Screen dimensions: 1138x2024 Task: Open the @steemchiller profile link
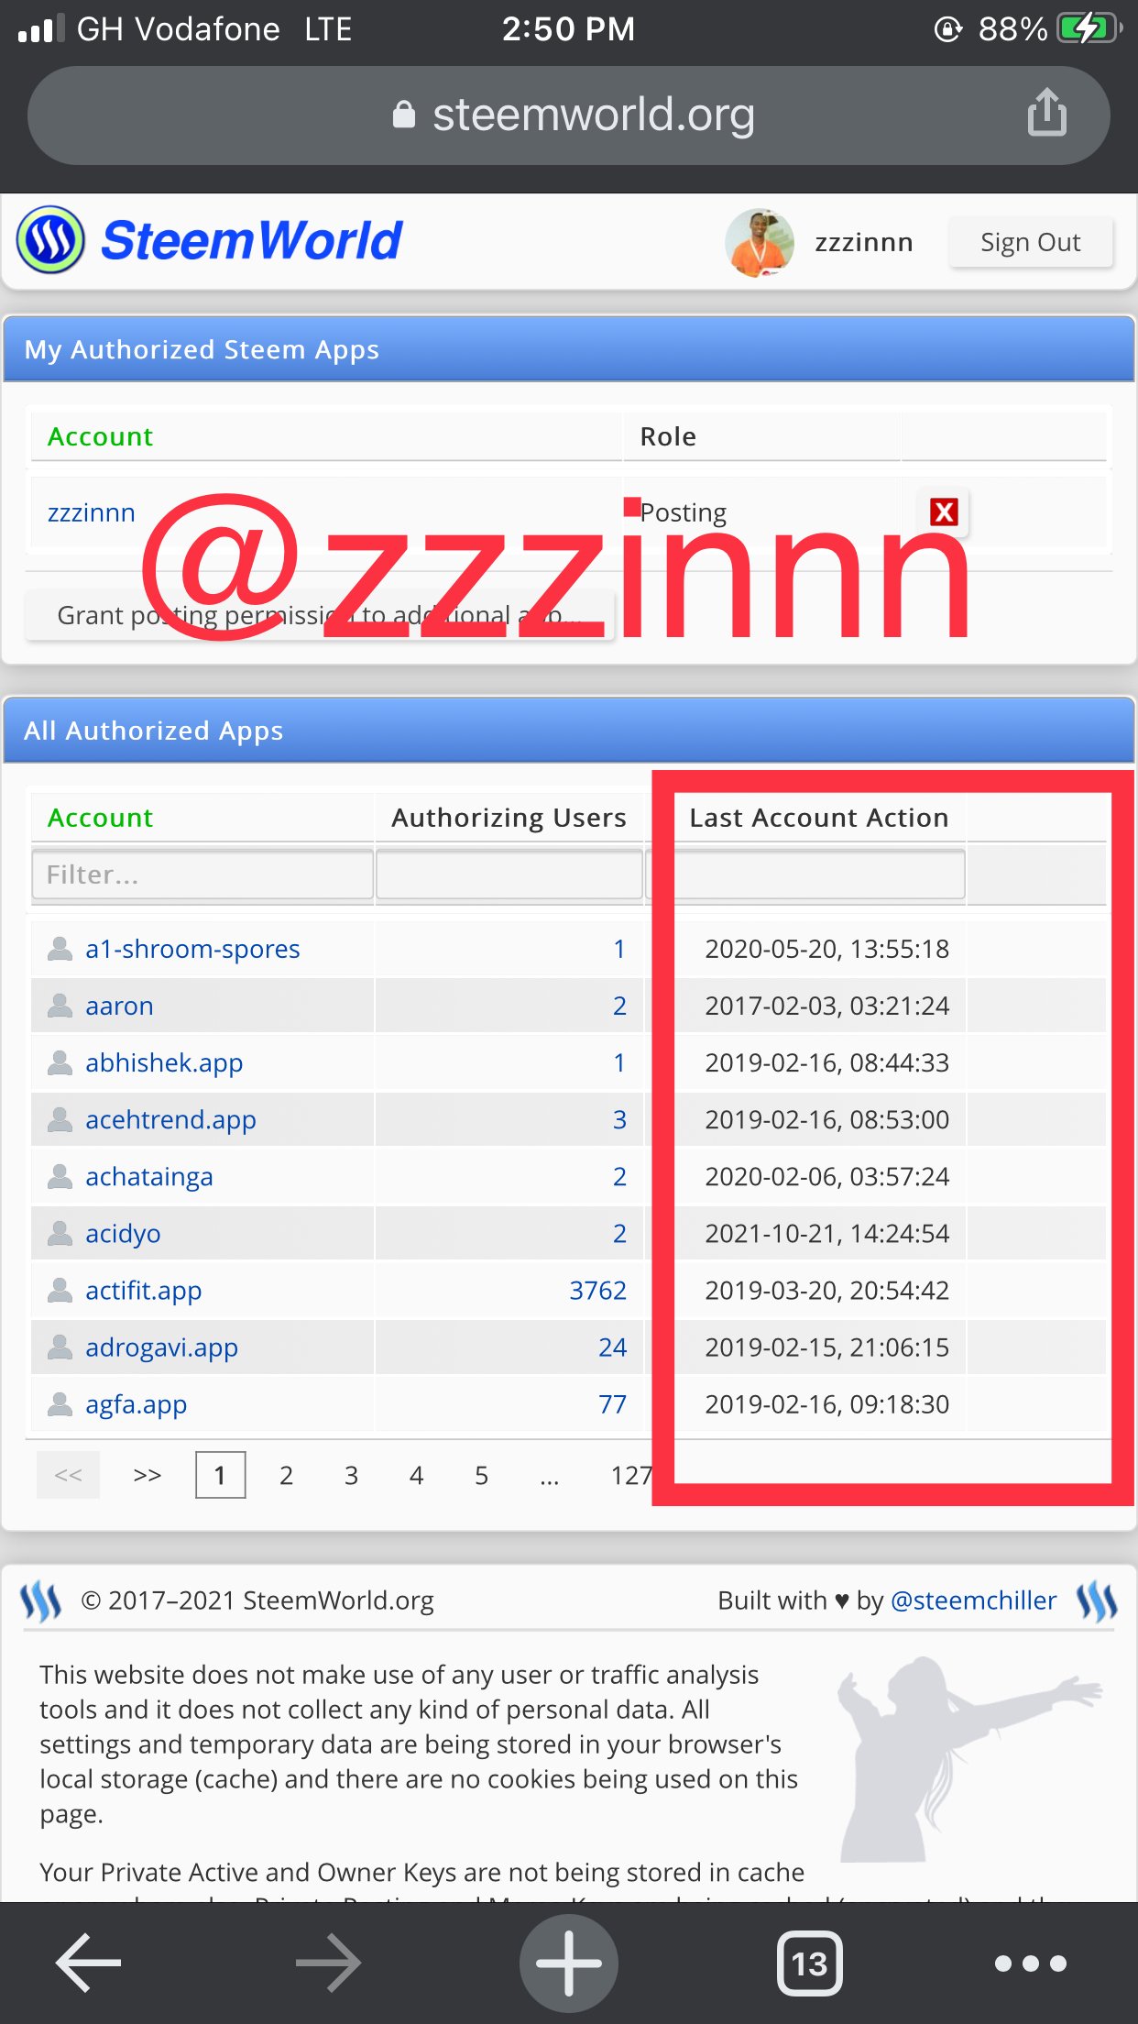click(x=973, y=1600)
